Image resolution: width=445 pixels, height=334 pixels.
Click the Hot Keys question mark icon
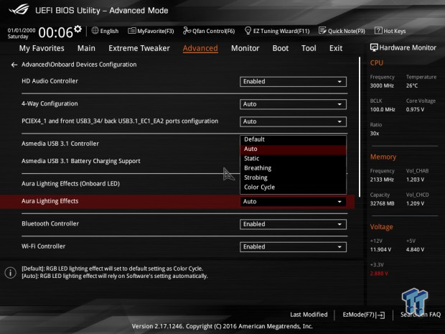[x=378, y=30]
